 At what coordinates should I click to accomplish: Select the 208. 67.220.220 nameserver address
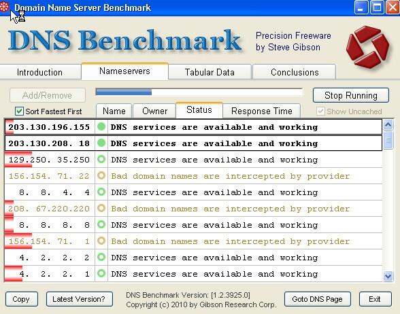tap(49, 209)
